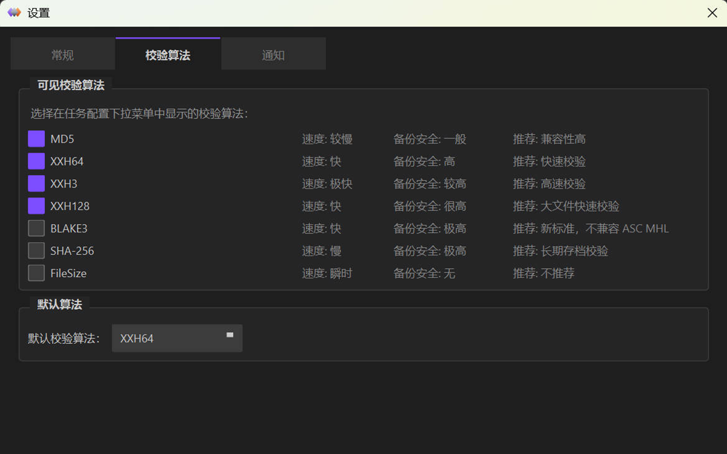Image resolution: width=727 pixels, height=454 pixels.
Task: Close the 设置 window
Action: point(712,13)
